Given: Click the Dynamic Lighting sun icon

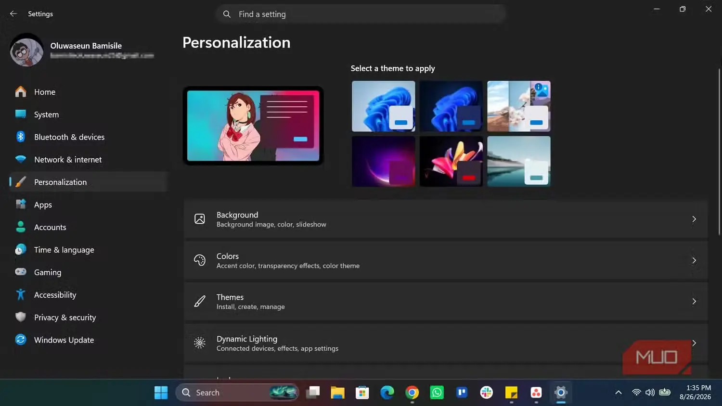Looking at the screenshot, I should pyautogui.click(x=200, y=343).
